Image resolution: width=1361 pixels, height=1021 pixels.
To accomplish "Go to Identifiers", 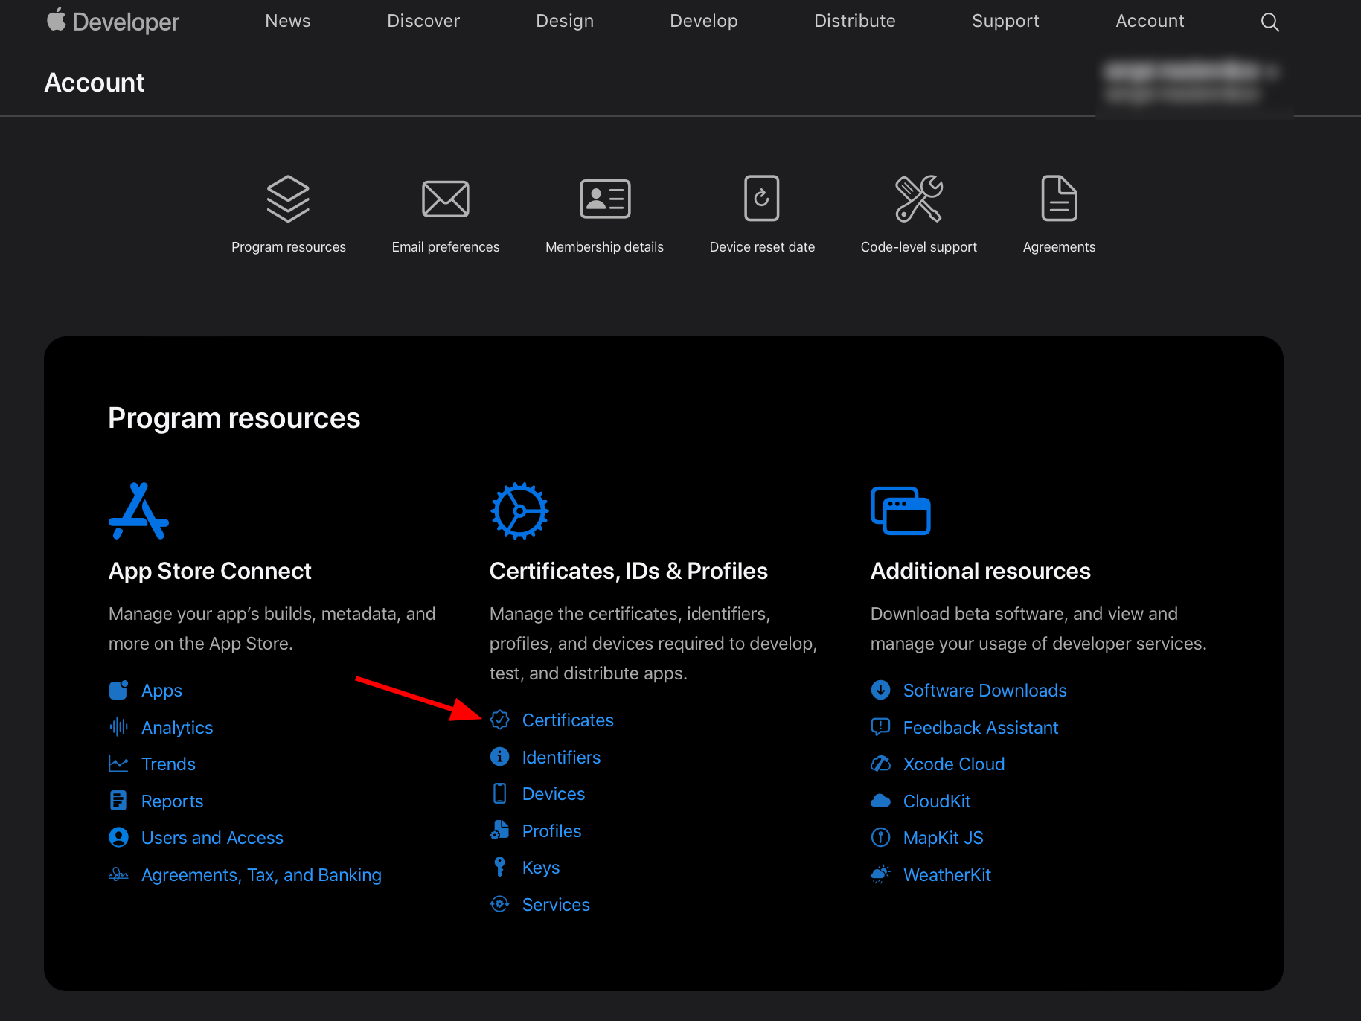I will (x=561, y=757).
